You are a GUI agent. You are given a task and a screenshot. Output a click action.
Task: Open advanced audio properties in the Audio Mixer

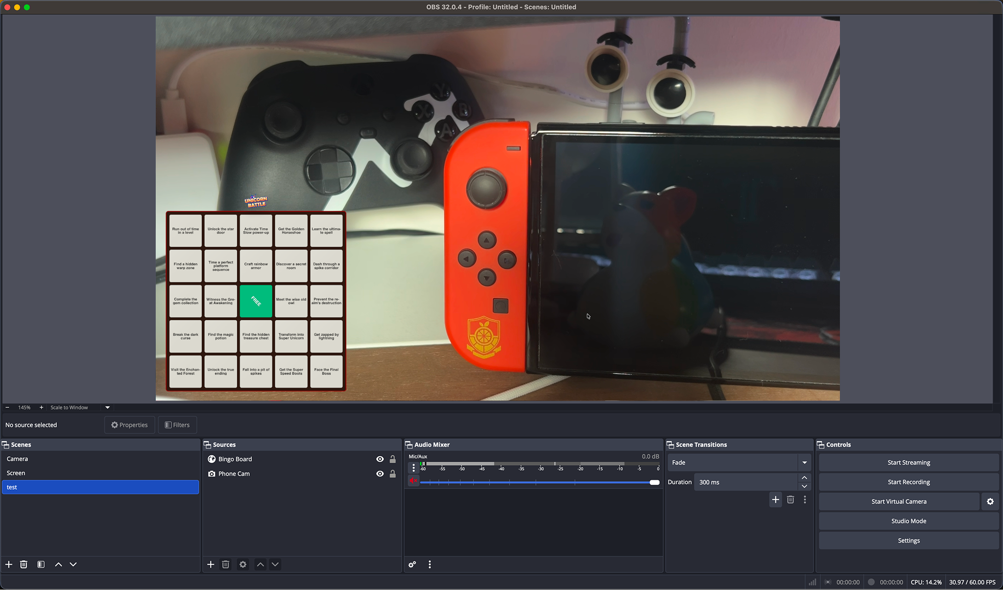pyautogui.click(x=411, y=564)
